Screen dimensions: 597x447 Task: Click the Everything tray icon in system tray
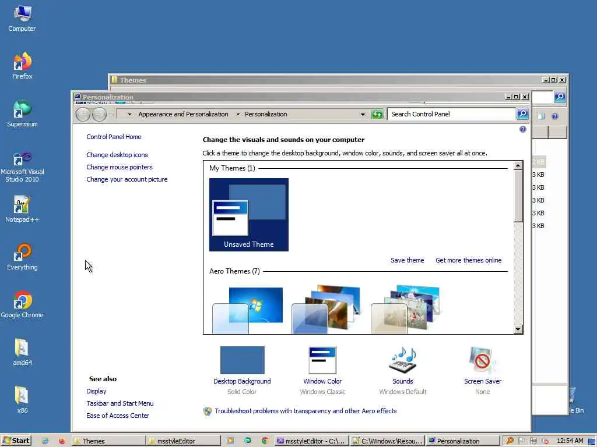(510, 441)
